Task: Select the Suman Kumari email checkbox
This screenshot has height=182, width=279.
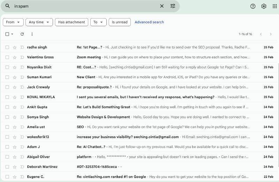Action: point(7,77)
